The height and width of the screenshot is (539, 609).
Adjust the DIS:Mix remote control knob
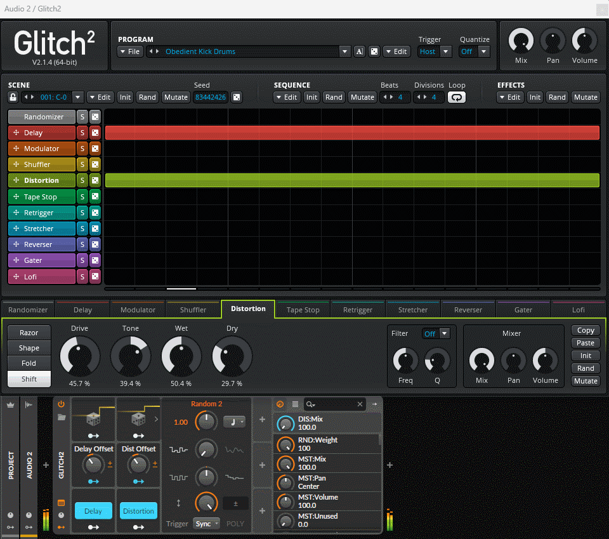285,423
